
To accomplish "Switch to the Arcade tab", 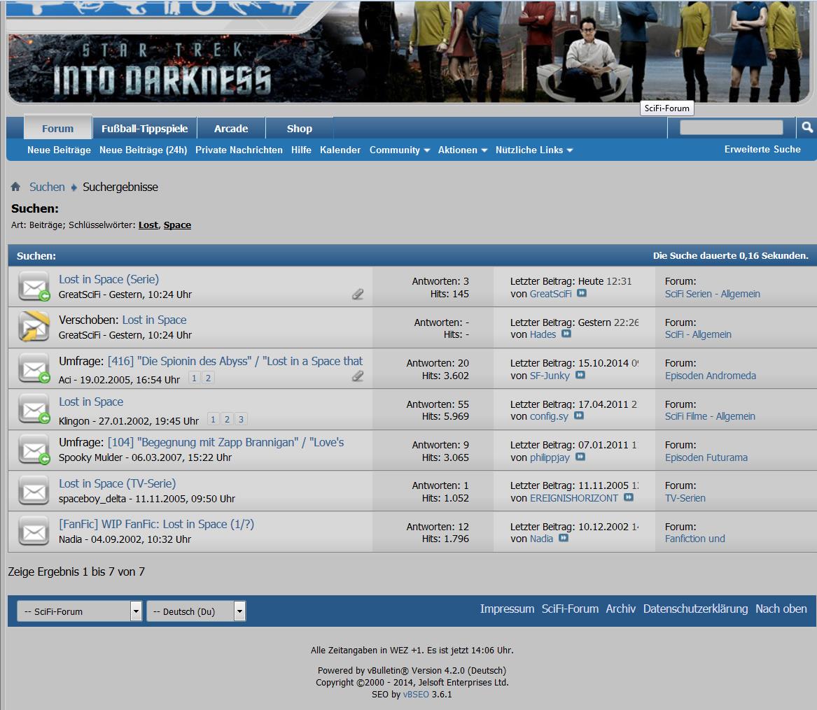I will 231,129.
